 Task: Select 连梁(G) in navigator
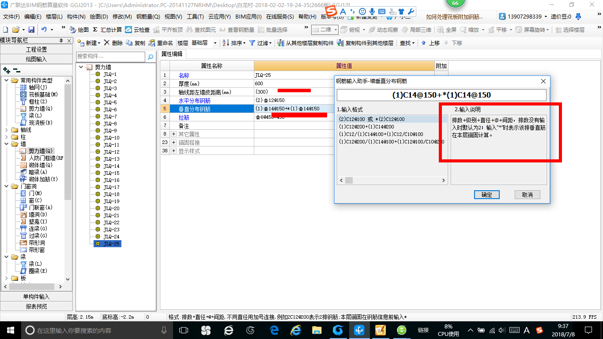coord(38,229)
